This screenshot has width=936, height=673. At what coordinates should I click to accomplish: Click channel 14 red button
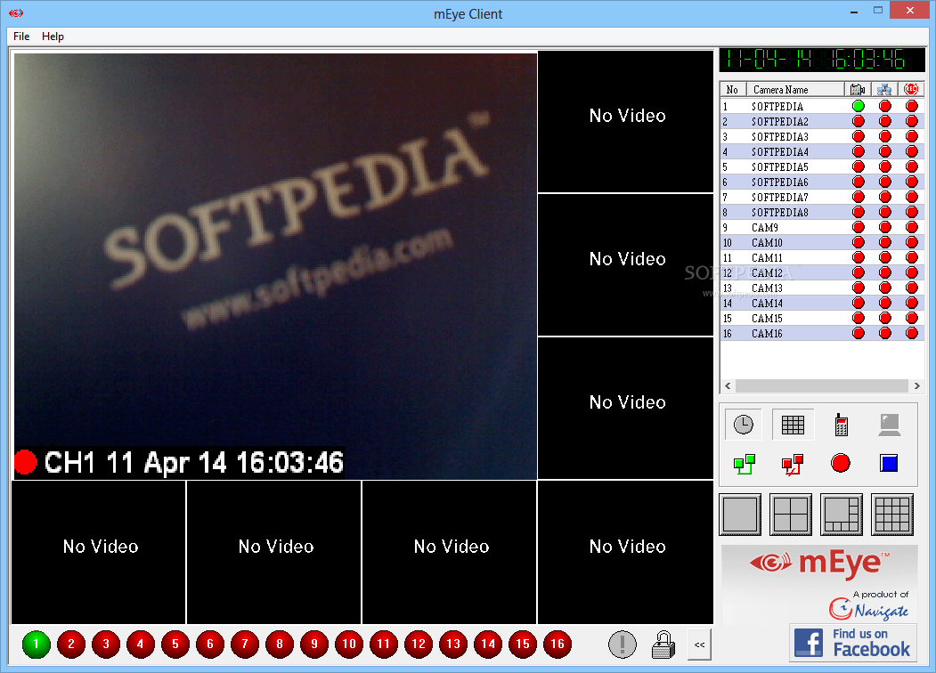pos(488,645)
